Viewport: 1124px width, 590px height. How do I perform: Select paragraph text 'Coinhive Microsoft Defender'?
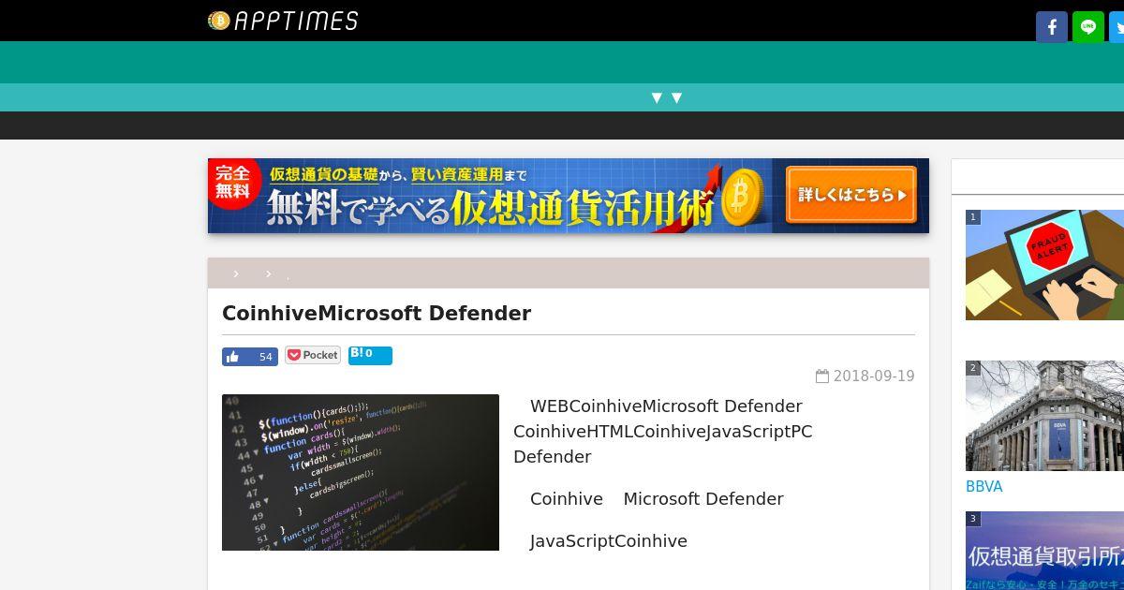657,499
